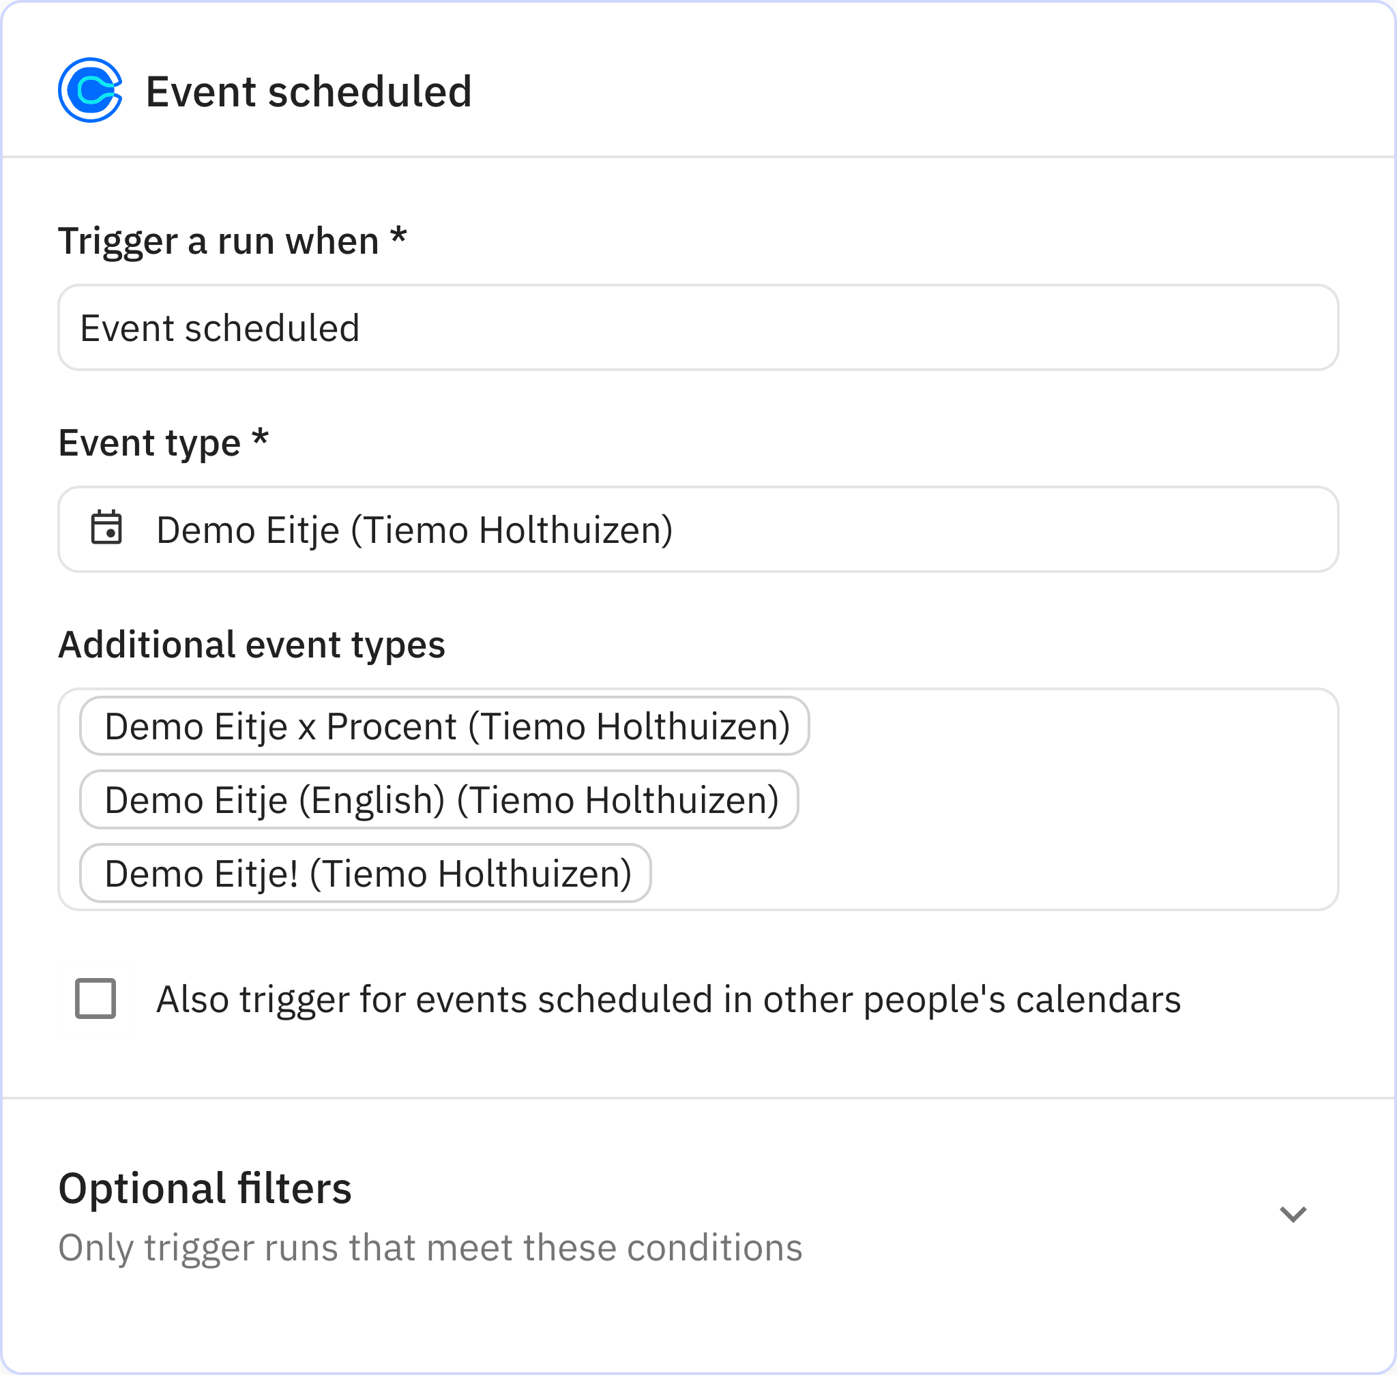The width and height of the screenshot is (1397, 1375).
Task: Click the Calendly logo icon
Action: click(x=89, y=89)
